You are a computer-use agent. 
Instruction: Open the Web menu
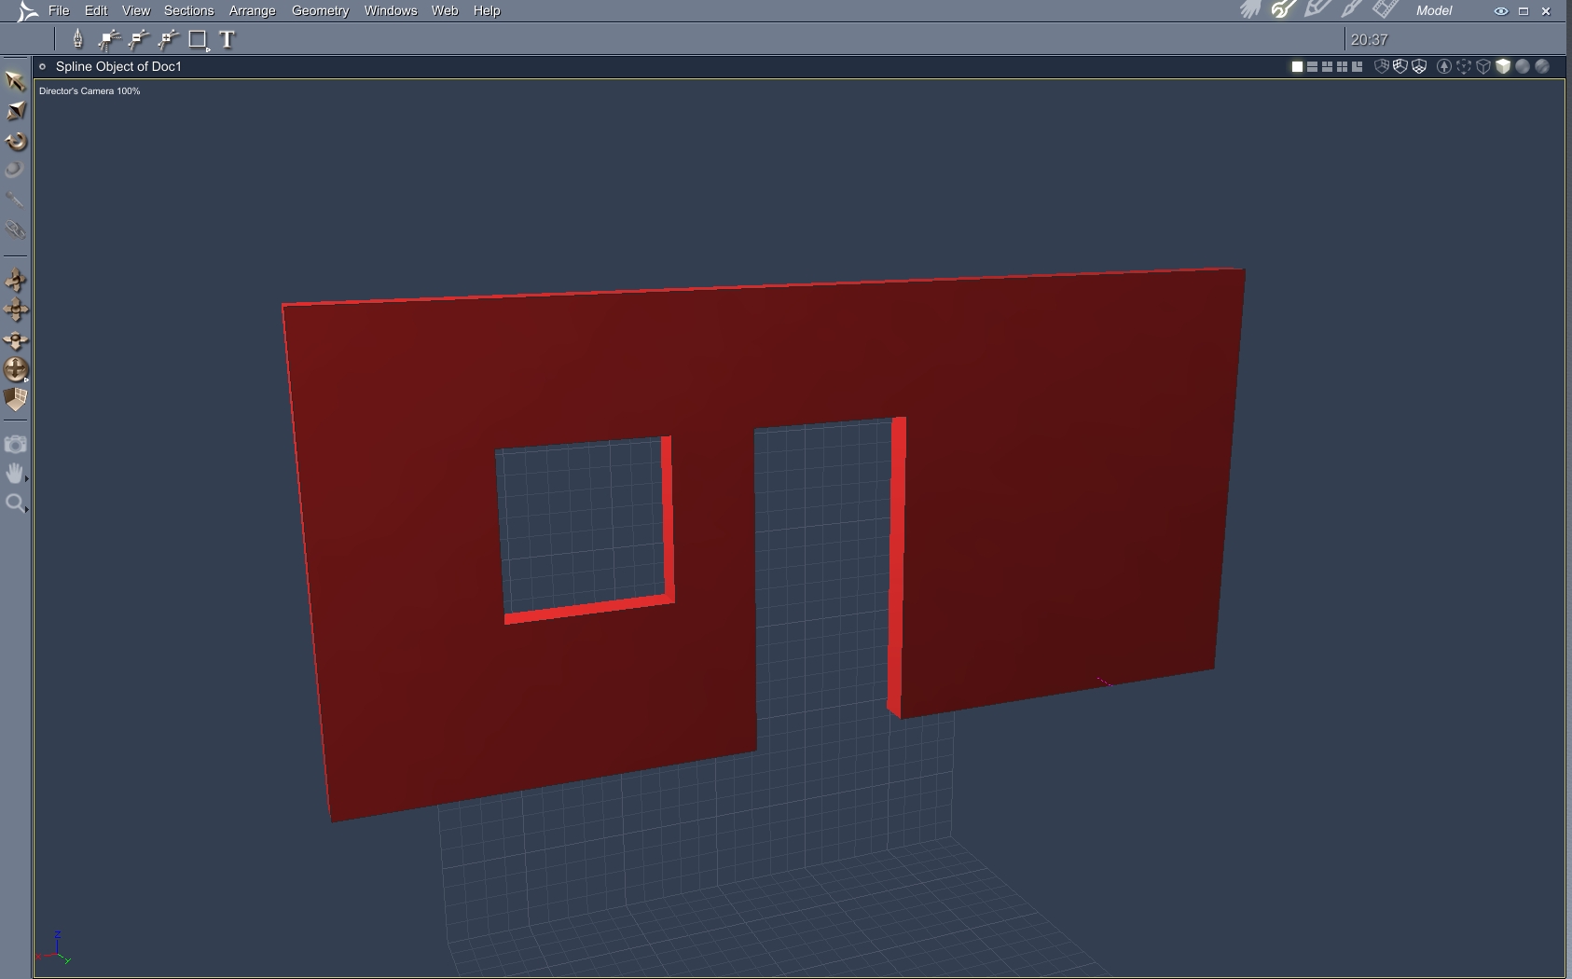445,10
